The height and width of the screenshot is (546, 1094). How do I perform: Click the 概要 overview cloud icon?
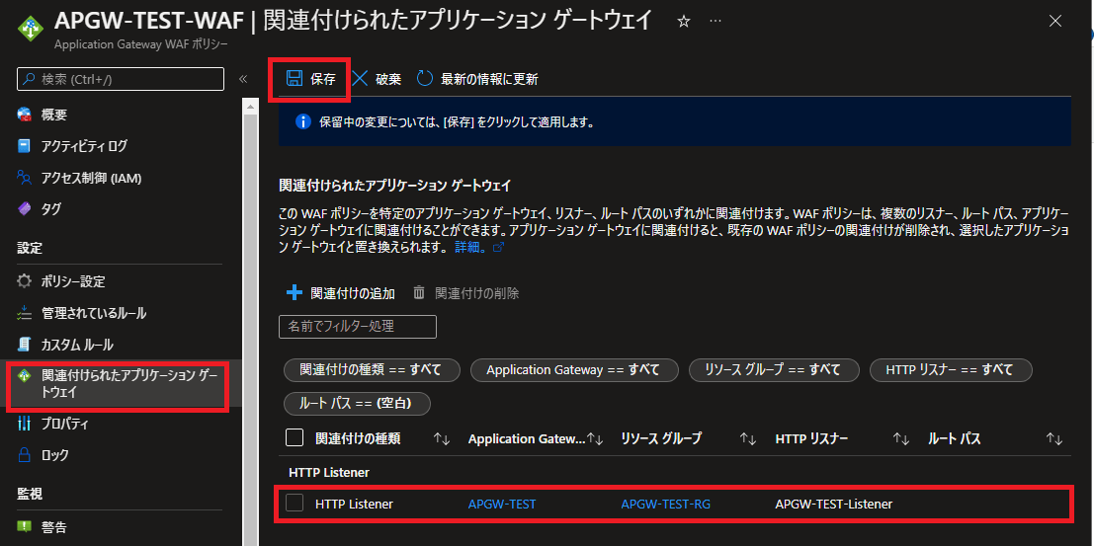[25, 115]
